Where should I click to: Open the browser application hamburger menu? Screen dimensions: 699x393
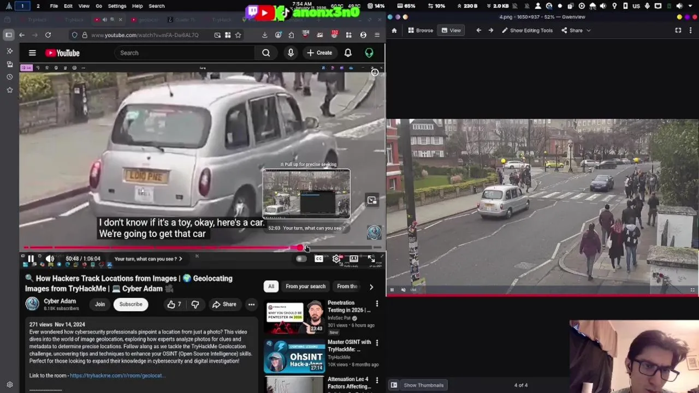tap(377, 35)
